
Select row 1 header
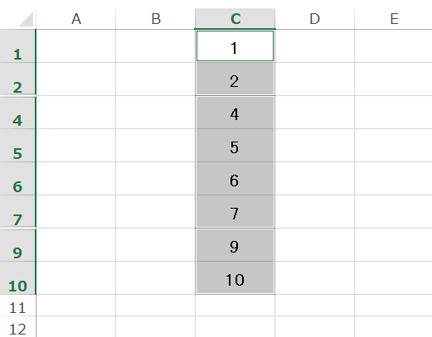(x=17, y=46)
